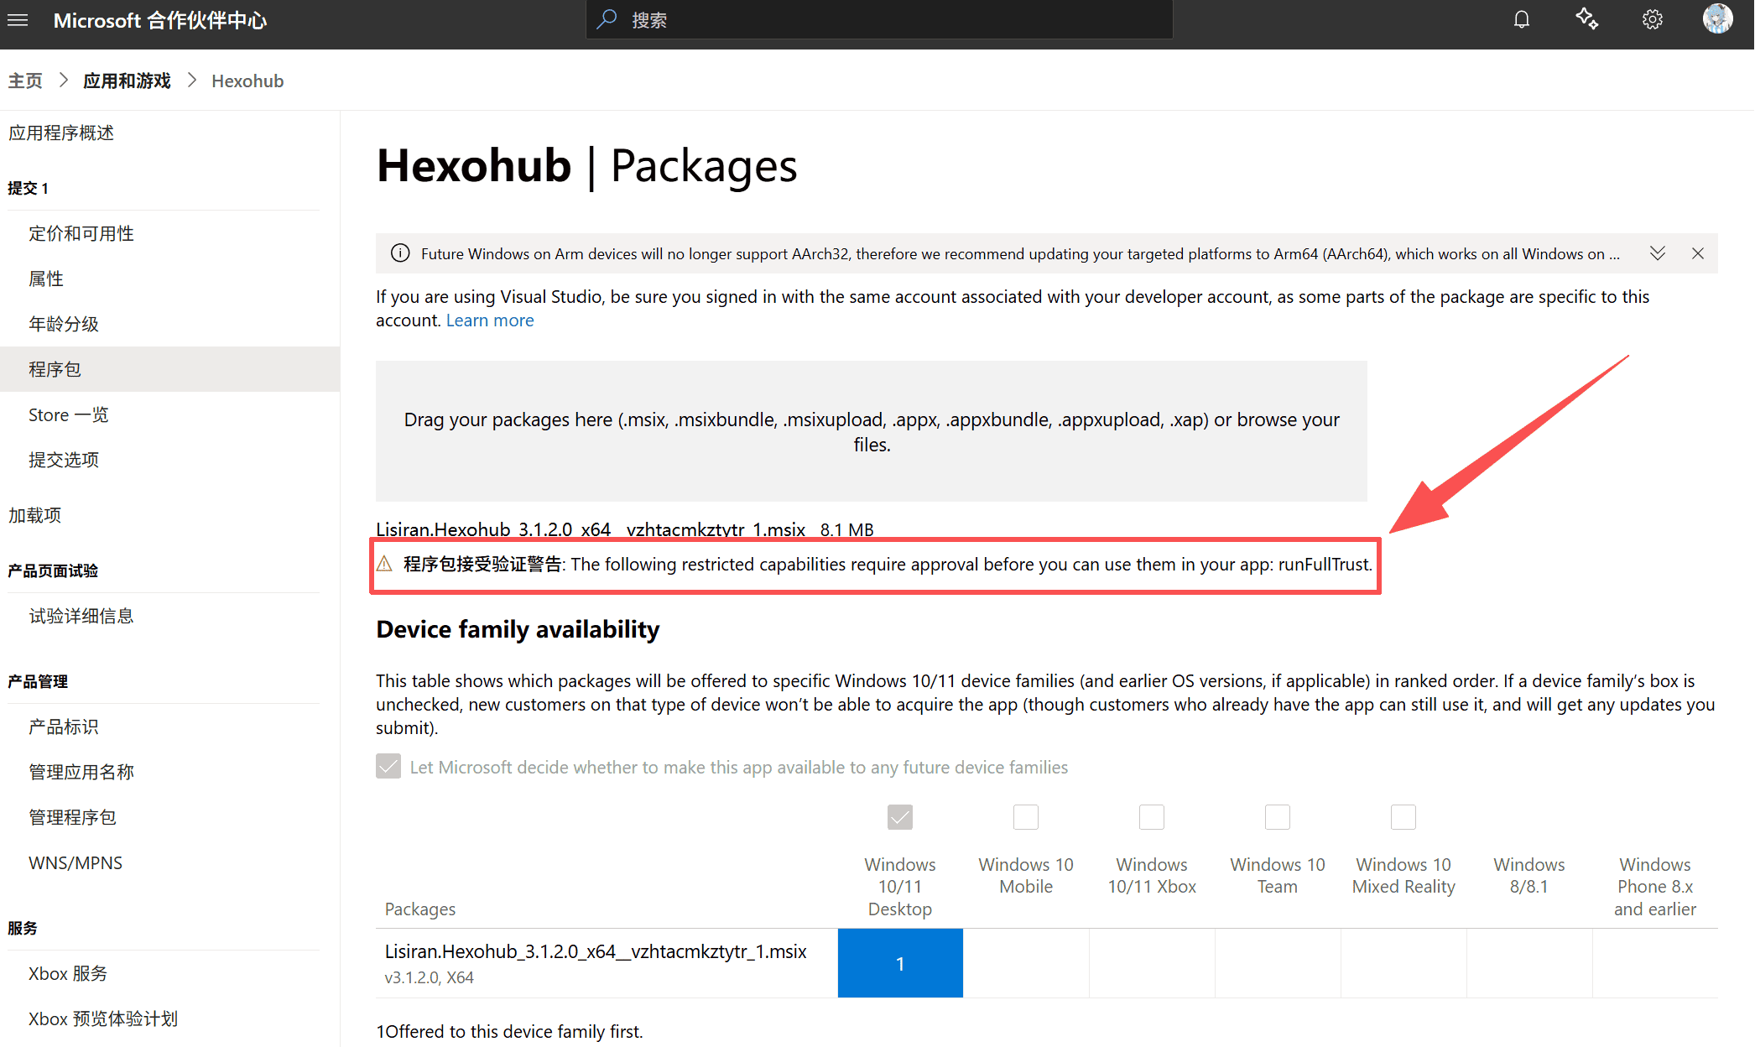Expand the Arm devices notice banner
This screenshot has width=1755, height=1047.
click(1657, 253)
